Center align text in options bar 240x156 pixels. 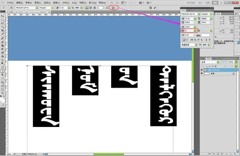tap(91, 8)
